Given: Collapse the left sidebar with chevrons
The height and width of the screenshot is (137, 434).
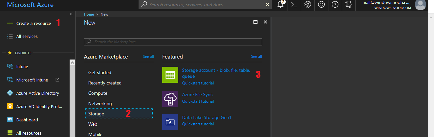Looking at the screenshot, I should click(71, 14).
